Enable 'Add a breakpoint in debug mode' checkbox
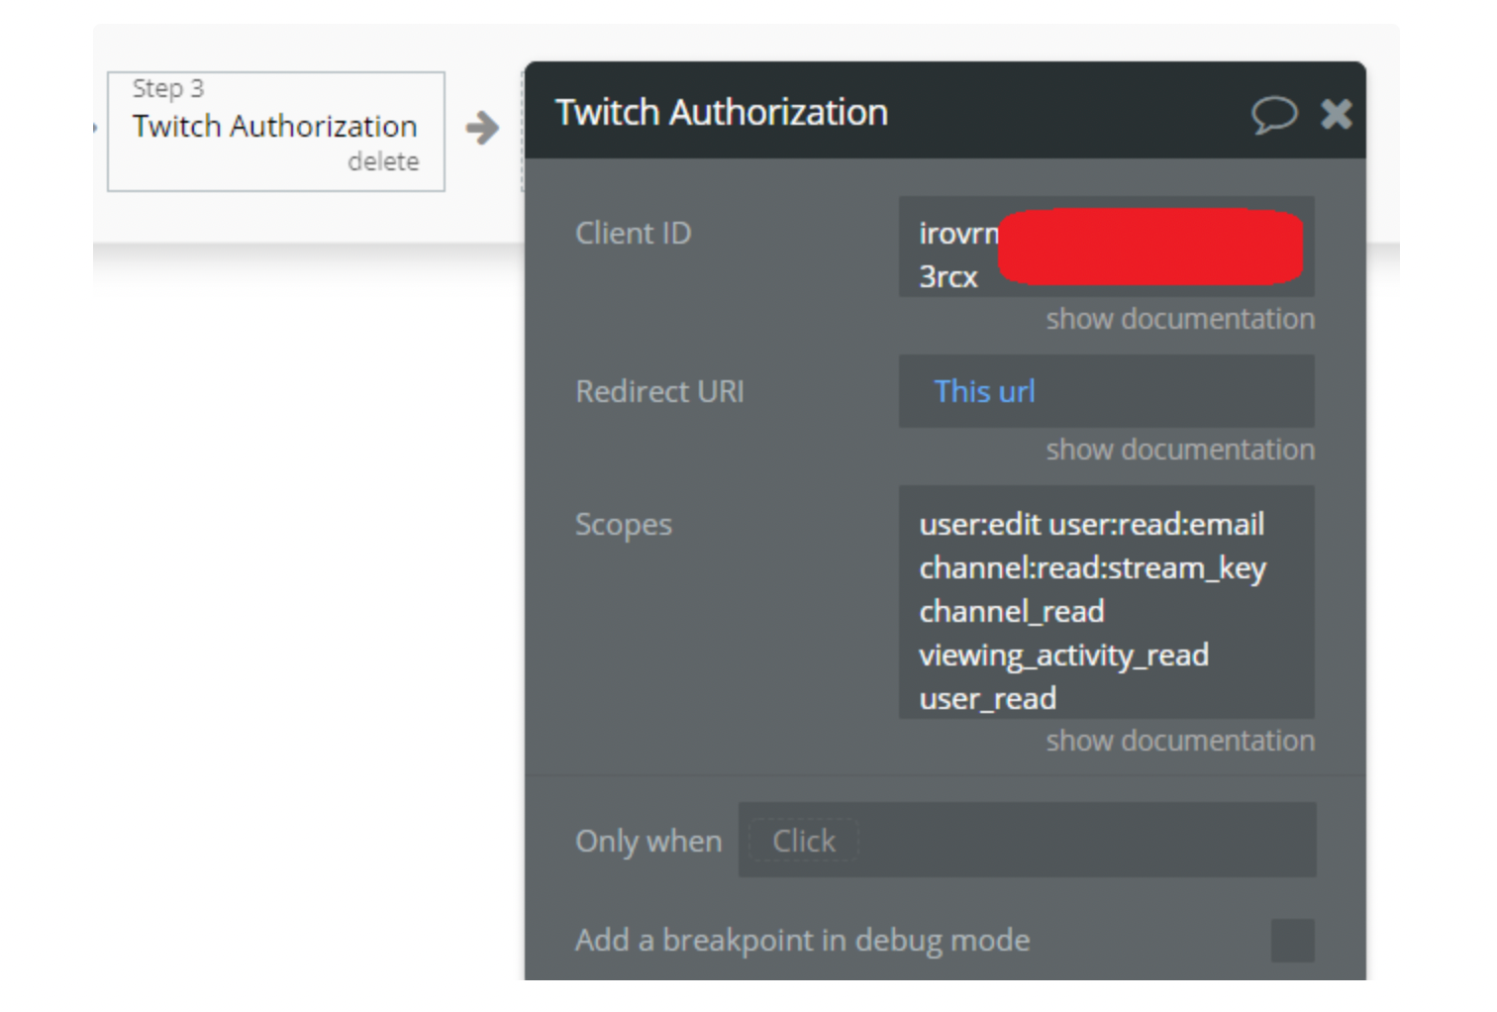Viewport: 1497px width, 1012px height. click(1292, 940)
